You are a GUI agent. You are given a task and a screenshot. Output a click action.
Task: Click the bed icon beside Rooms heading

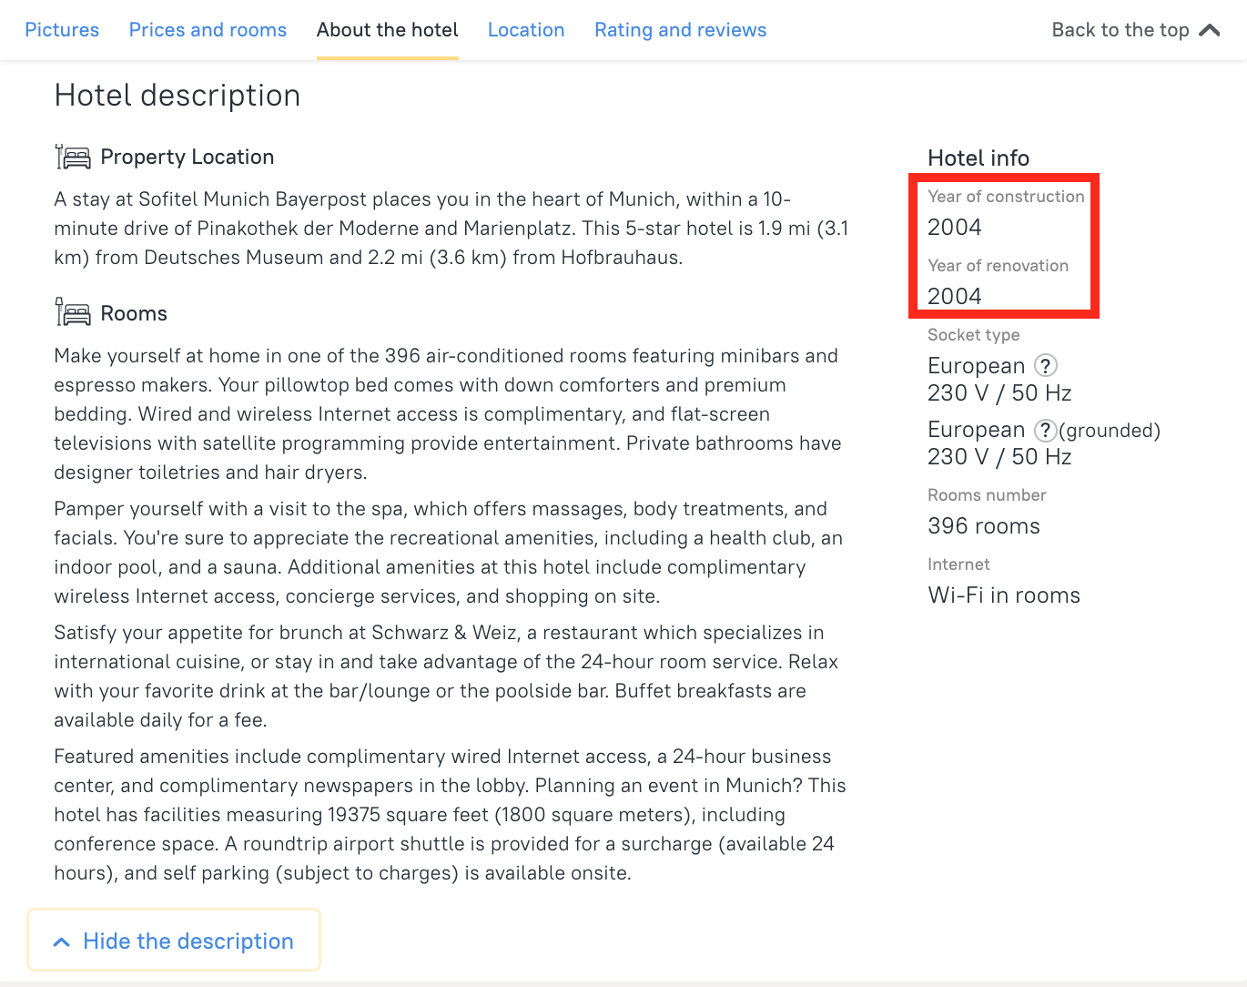[73, 312]
